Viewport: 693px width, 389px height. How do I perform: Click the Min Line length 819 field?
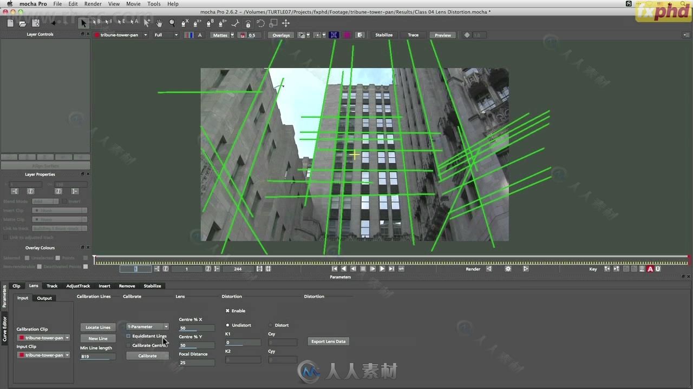click(x=98, y=357)
